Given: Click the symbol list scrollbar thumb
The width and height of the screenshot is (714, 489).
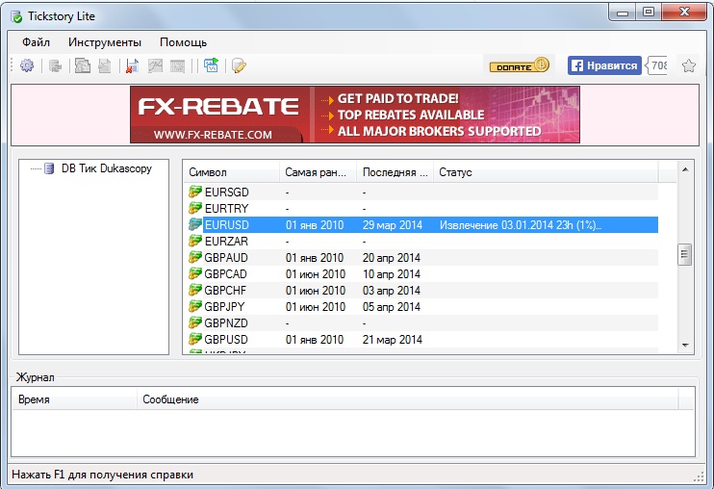Looking at the screenshot, I should coord(684,254).
